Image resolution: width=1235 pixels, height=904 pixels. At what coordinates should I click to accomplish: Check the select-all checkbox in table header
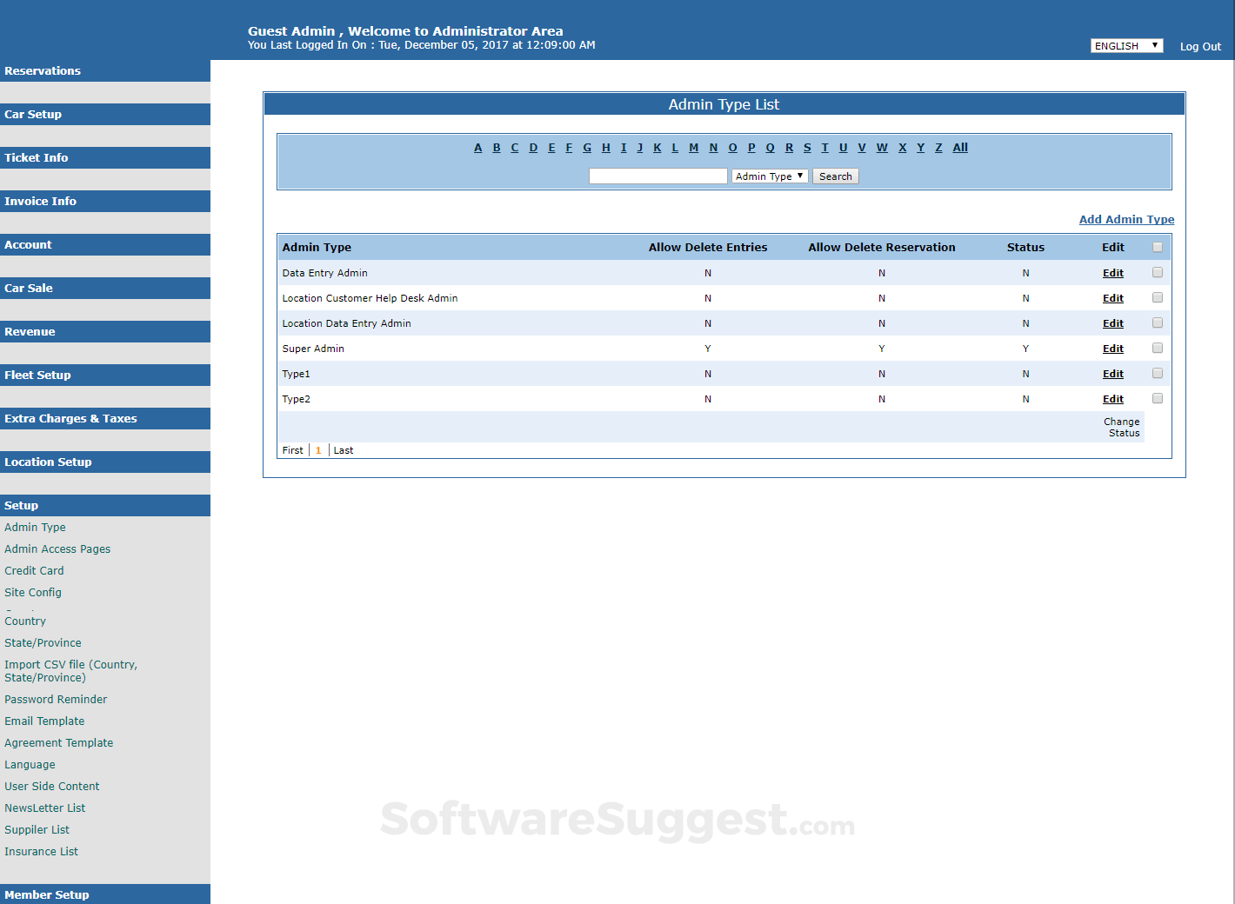click(1158, 247)
